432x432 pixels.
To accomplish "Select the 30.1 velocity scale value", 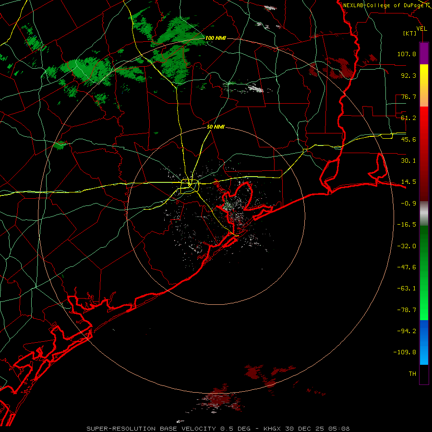I will tap(408, 161).
